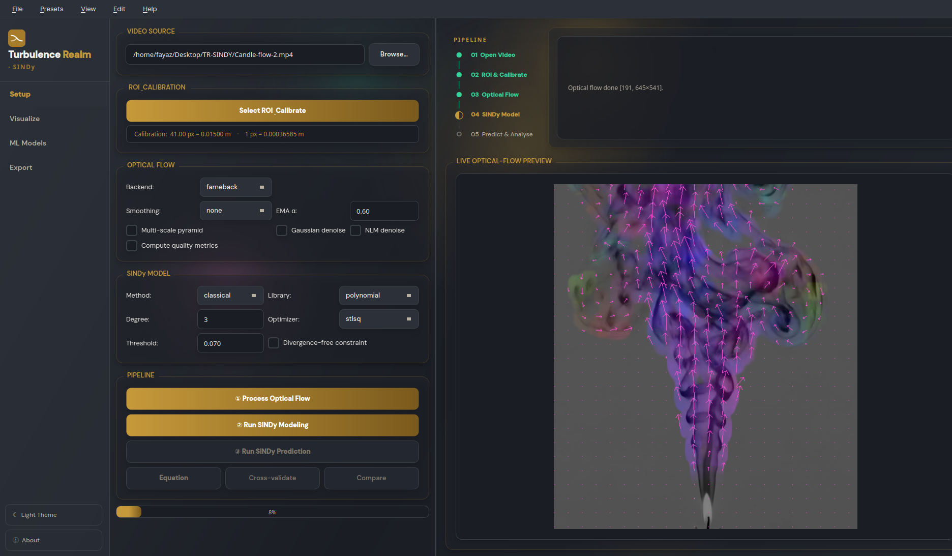Click the 01 Open Video step dot
952x556 pixels.
pyautogui.click(x=459, y=55)
